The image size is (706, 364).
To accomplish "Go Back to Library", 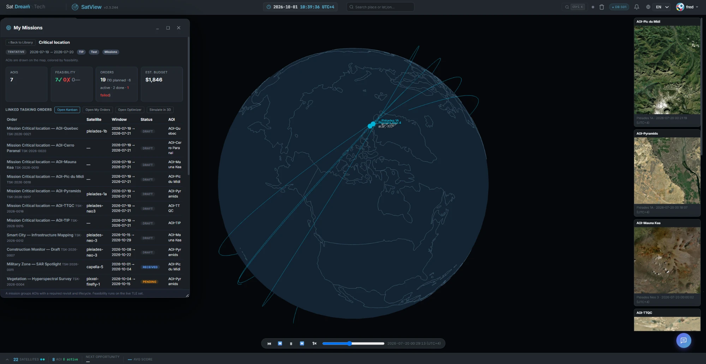I will (20, 42).
